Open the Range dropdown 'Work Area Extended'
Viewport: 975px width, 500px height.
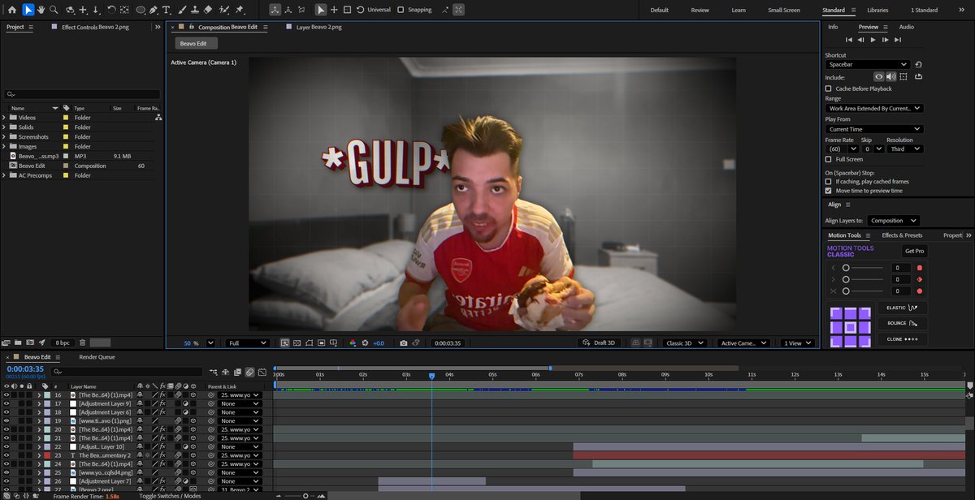pos(874,108)
